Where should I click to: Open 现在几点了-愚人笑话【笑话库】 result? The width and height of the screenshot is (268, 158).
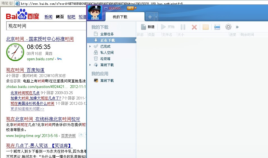tap(39, 146)
